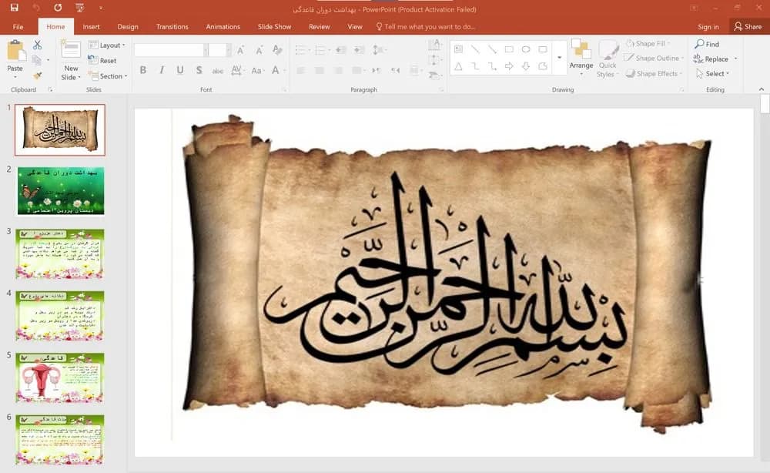Click the Undo arrow icon
This screenshot has height=473, width=770.
(x=36, y=8)
